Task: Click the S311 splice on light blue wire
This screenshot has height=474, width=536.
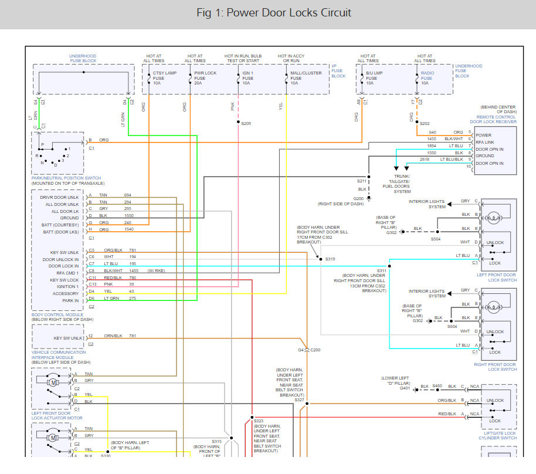Action: (389, 265)
